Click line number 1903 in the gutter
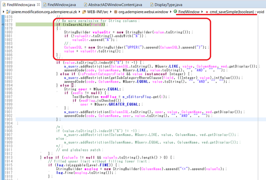The width and height of the screenshot is (266, 180). pyautogui.click(x=9, y=120)
